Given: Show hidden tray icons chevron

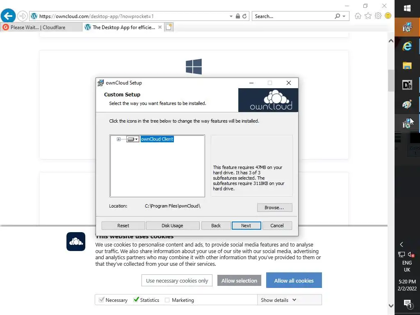Looking at the screenshot, I should 402,244.
